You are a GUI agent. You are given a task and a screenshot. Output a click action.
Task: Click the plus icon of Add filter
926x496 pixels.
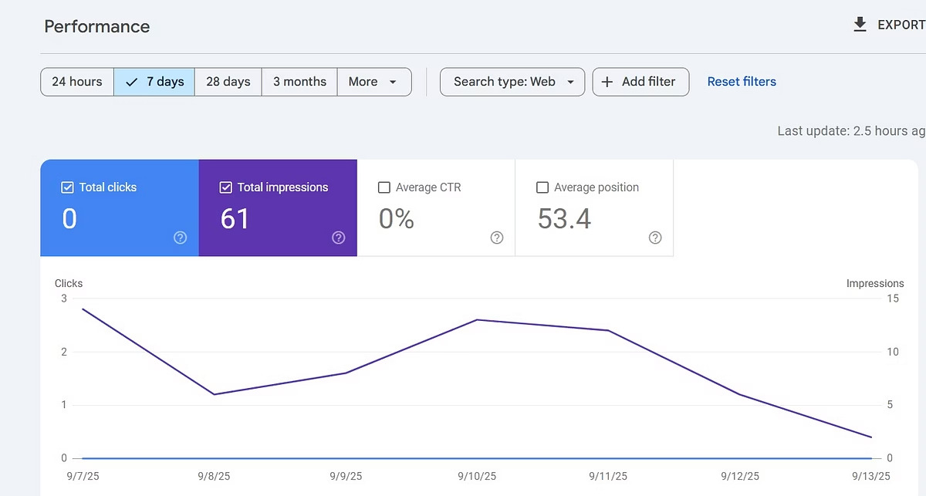(607, 82)
